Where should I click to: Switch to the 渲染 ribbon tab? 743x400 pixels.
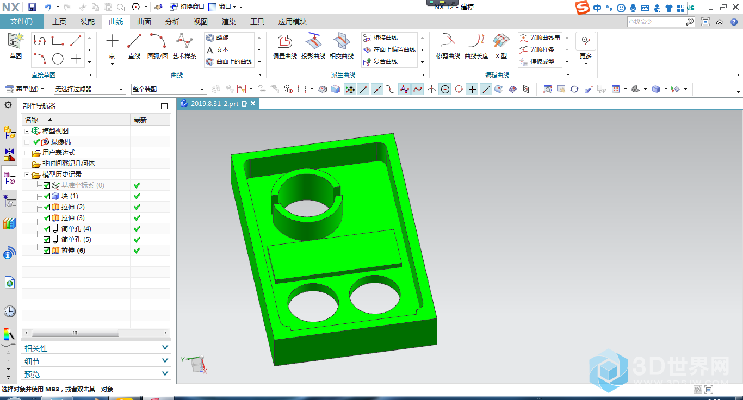point(229,22)
